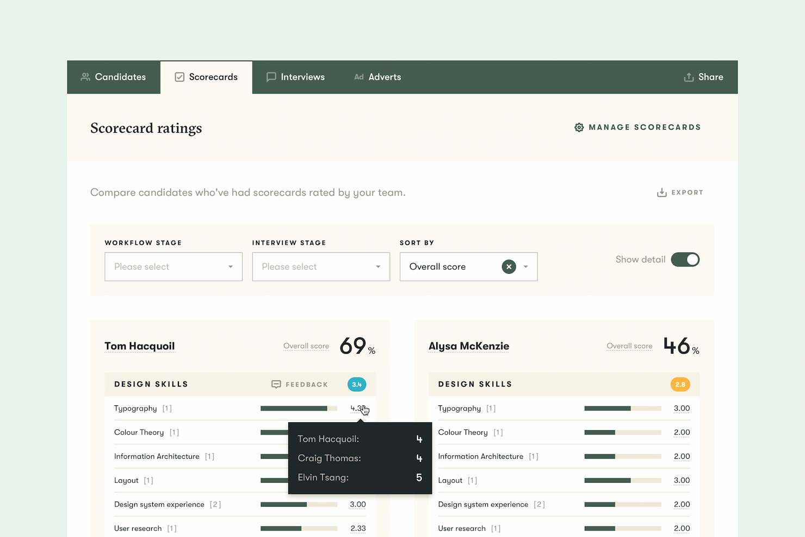
Task: Click the blue 3.4 Design Skills badge
Action: 357,384
